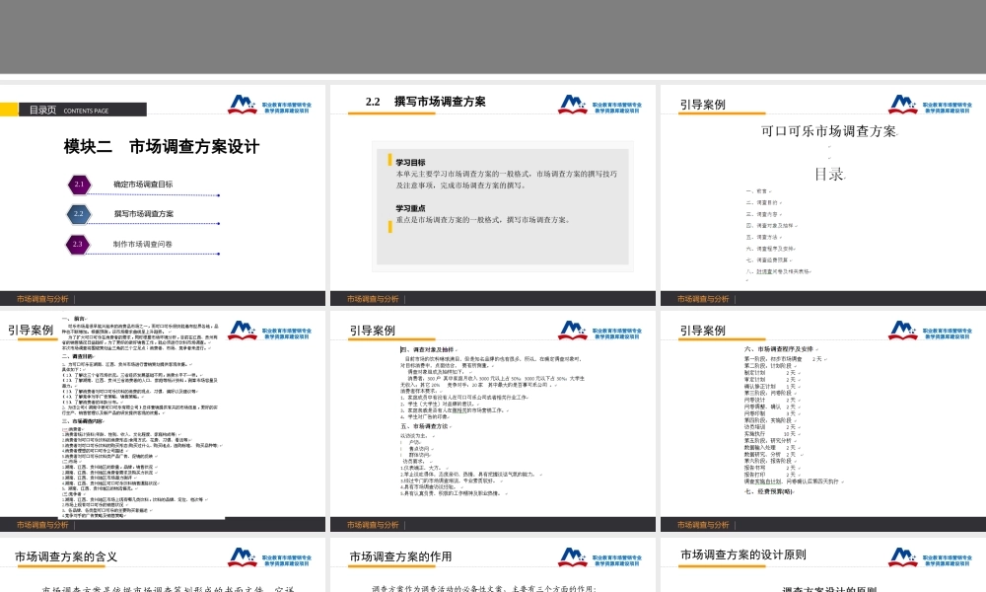Open the 制作市场调查问卷 contents entry

click(143, 243)
